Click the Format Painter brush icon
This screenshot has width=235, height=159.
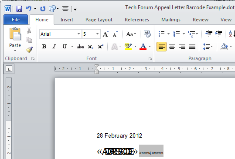[x=29, y=50]
